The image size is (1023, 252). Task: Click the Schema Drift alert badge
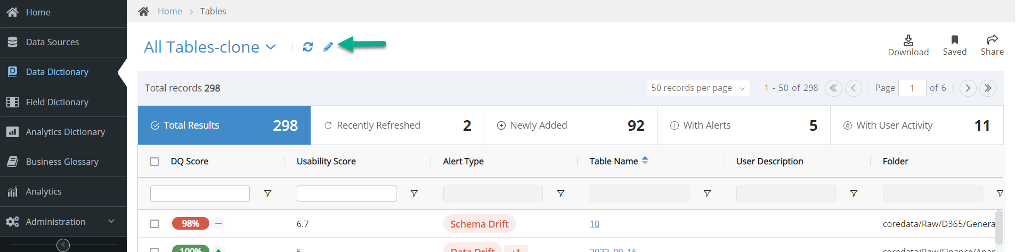(x=480, y=224)
